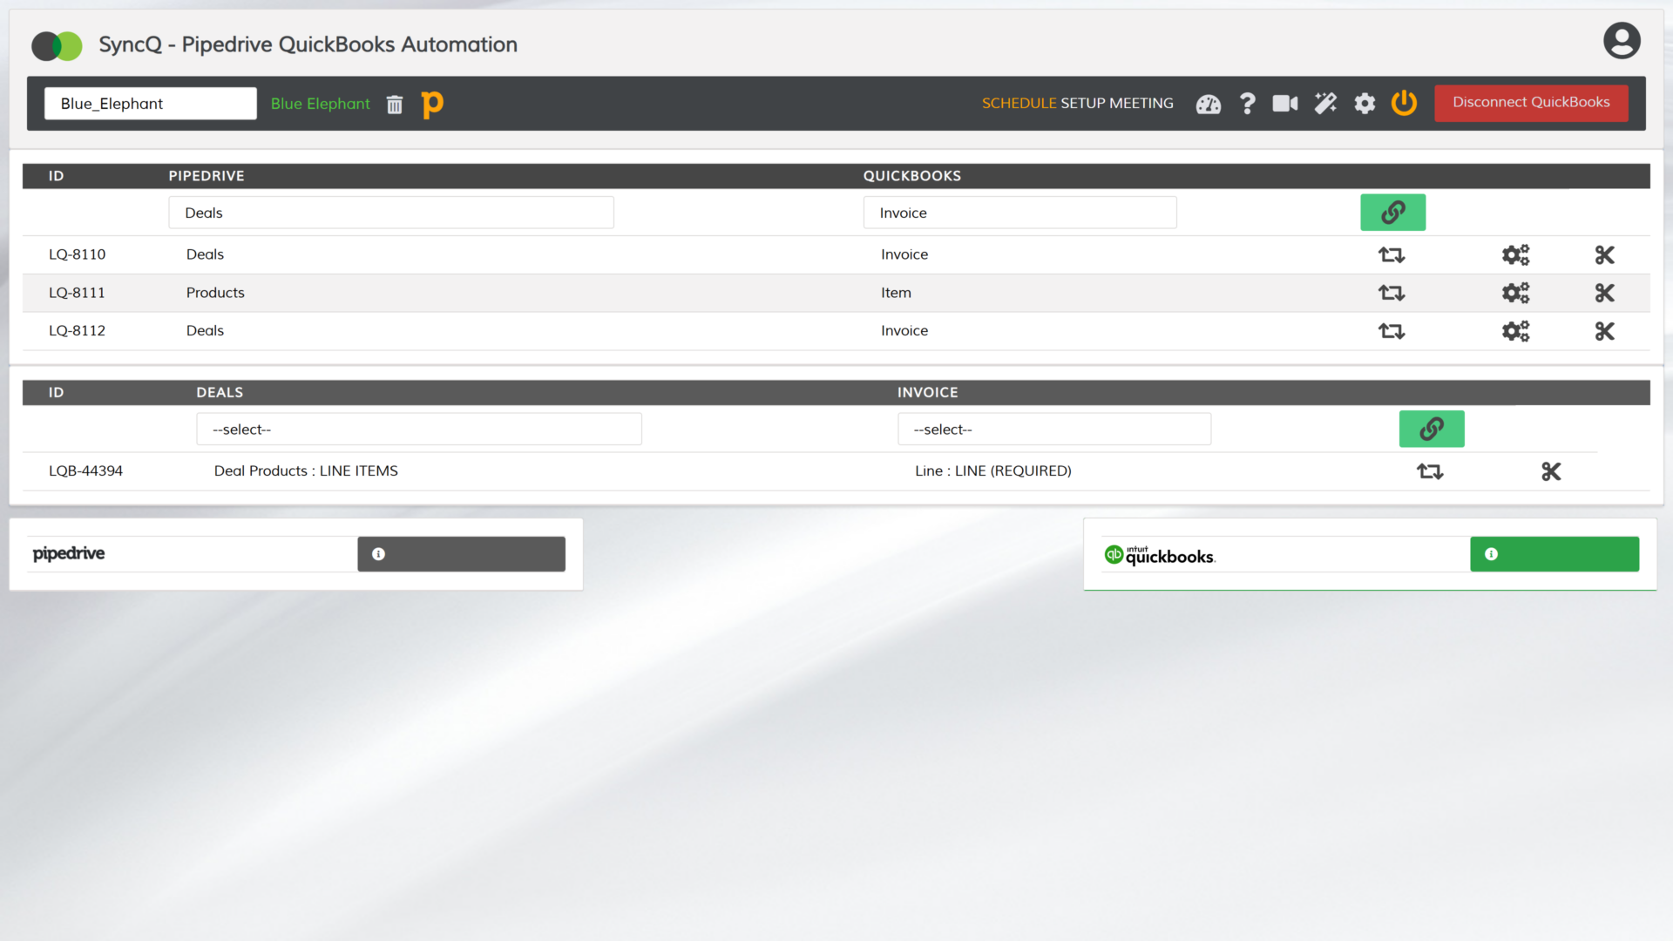Image resolution: width=1673 pixels, height=941 pixels.
Task: Expand the DEALS field --select-- dropdown
Action: pyautogui.click(x=419, y=430)
